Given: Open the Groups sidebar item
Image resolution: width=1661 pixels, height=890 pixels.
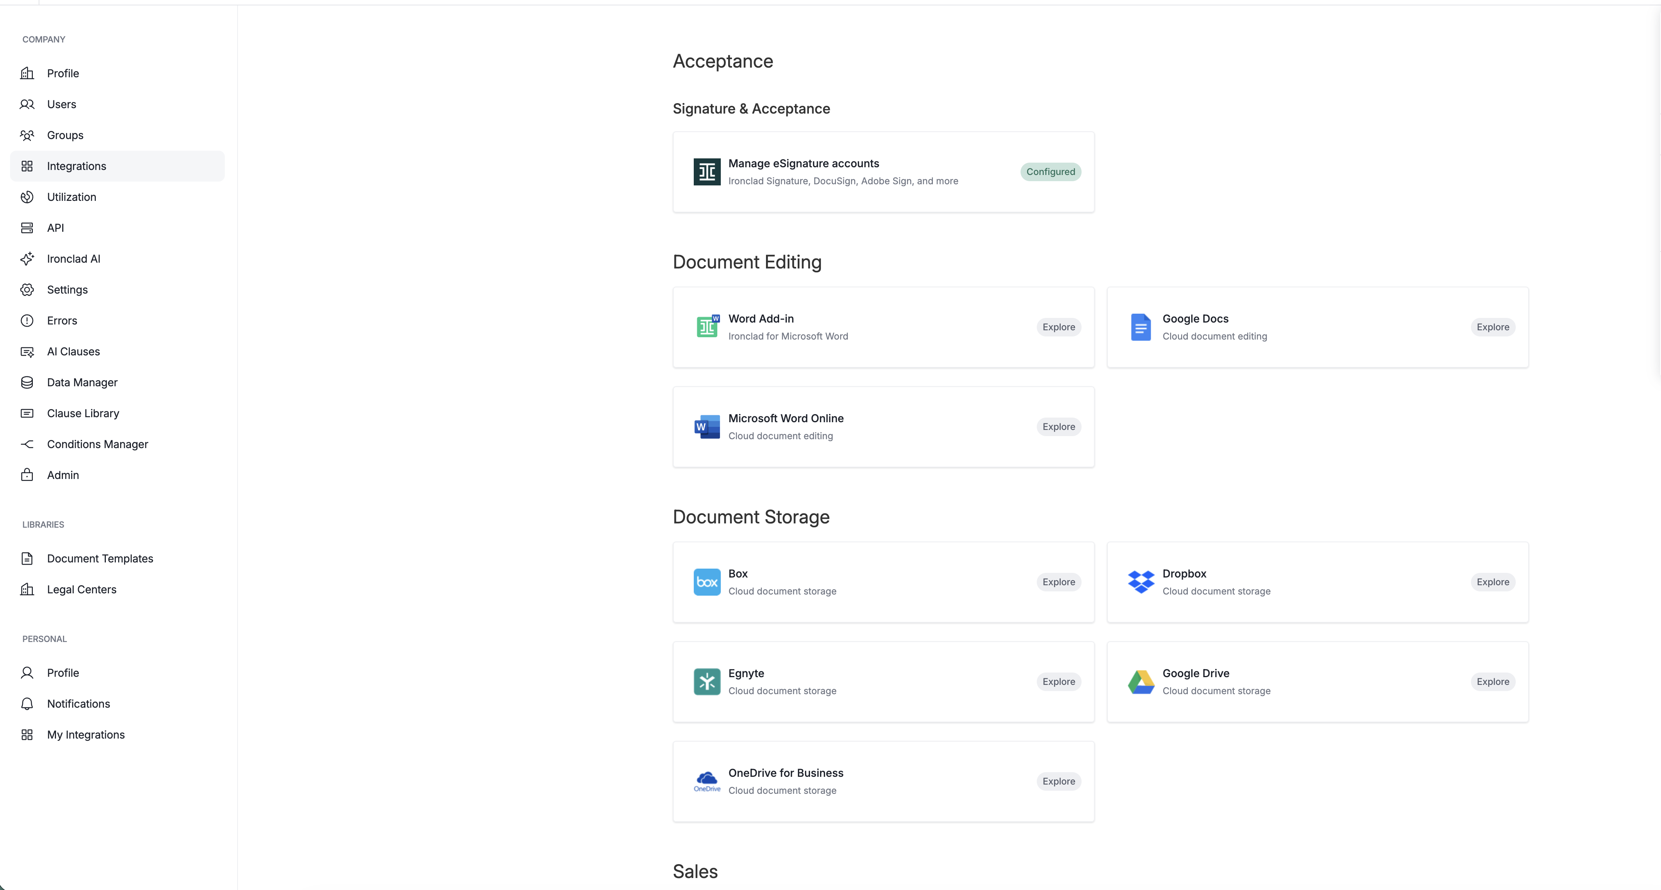Looking at the screenshot, I should 117,136.
